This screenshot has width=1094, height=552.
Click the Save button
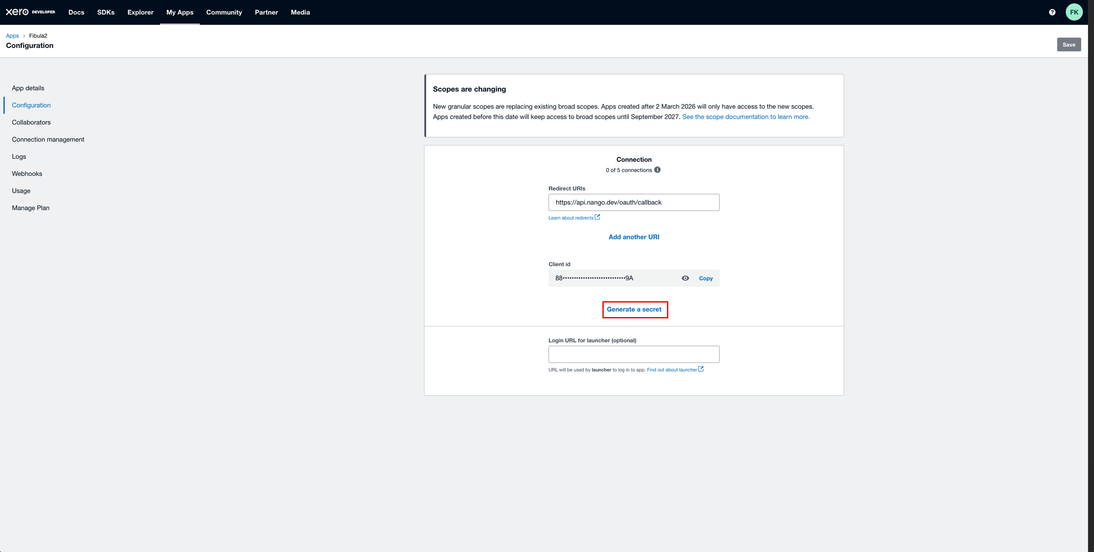point(1069,45)
